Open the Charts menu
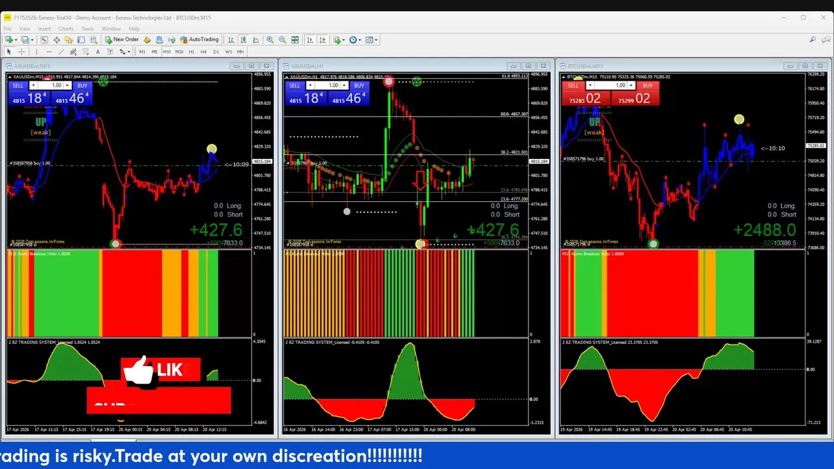The width and height of the screenshot is (834, 469). pyautogui.click(x=66, y=29)
